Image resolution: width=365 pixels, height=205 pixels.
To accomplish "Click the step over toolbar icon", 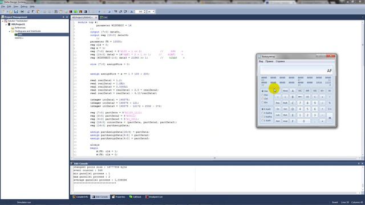I will pyautogui.click(x=120, y=11).
